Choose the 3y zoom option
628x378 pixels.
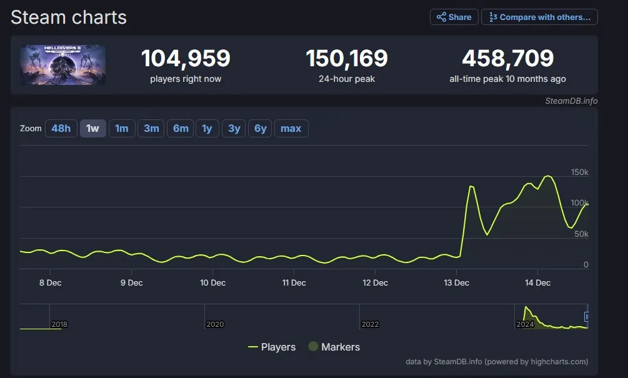click(x=234, y=129)
